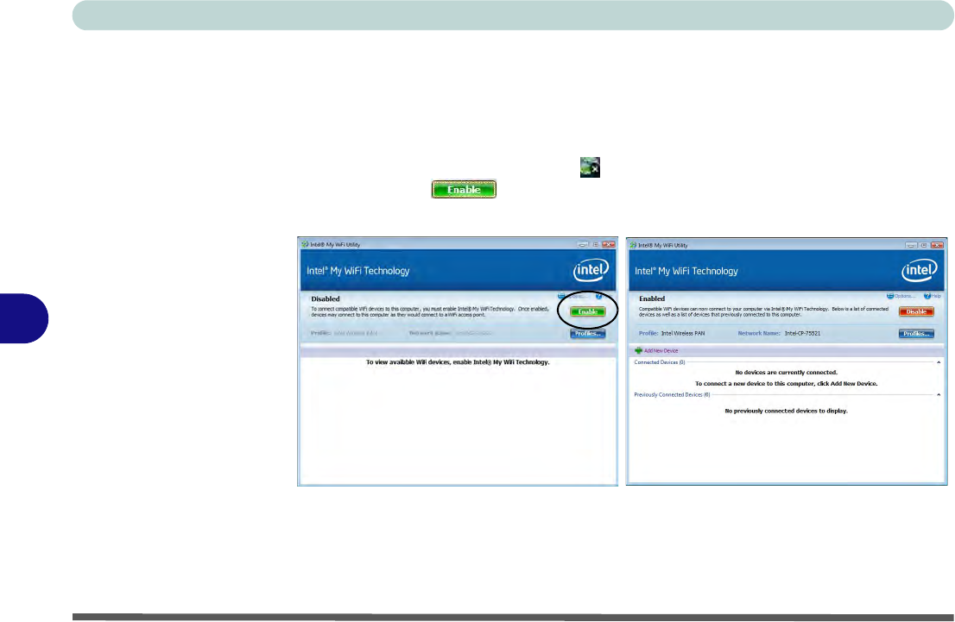Open Help in the Enabled window
Screen dimensions: 955x622
tap(933, 296)
